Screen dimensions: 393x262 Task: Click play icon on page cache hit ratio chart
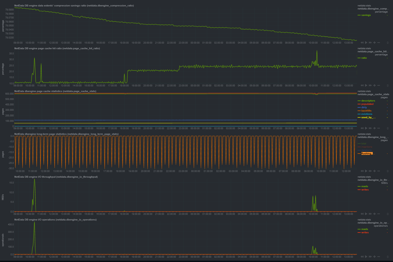click(366, 85)
